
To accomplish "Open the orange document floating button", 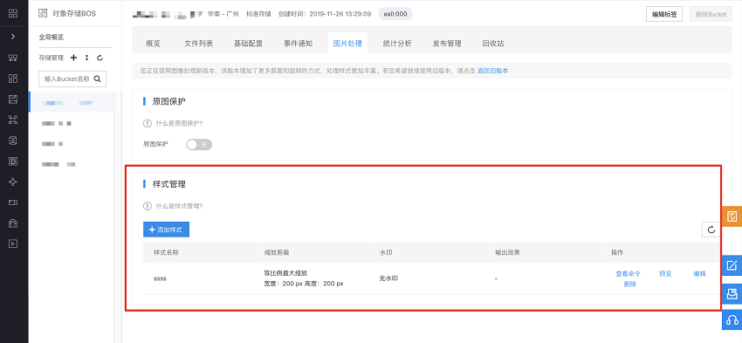I will pyautogui.click(x=732, y=216).
